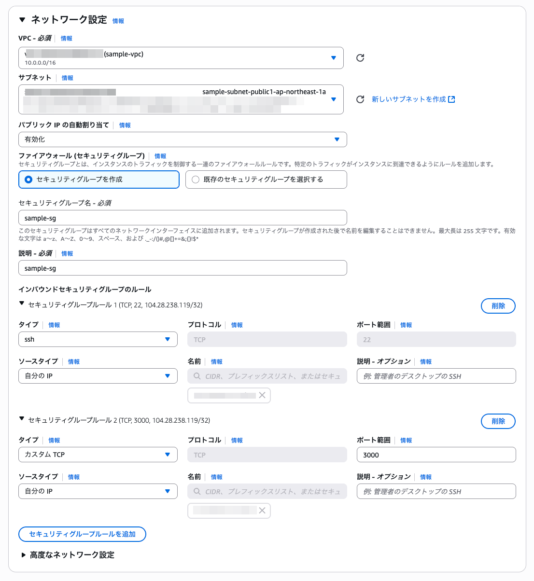The image size is (534, 581).
Task: Open パブリック IP の自動割り当て dropdown
Action: click(183, 139)
